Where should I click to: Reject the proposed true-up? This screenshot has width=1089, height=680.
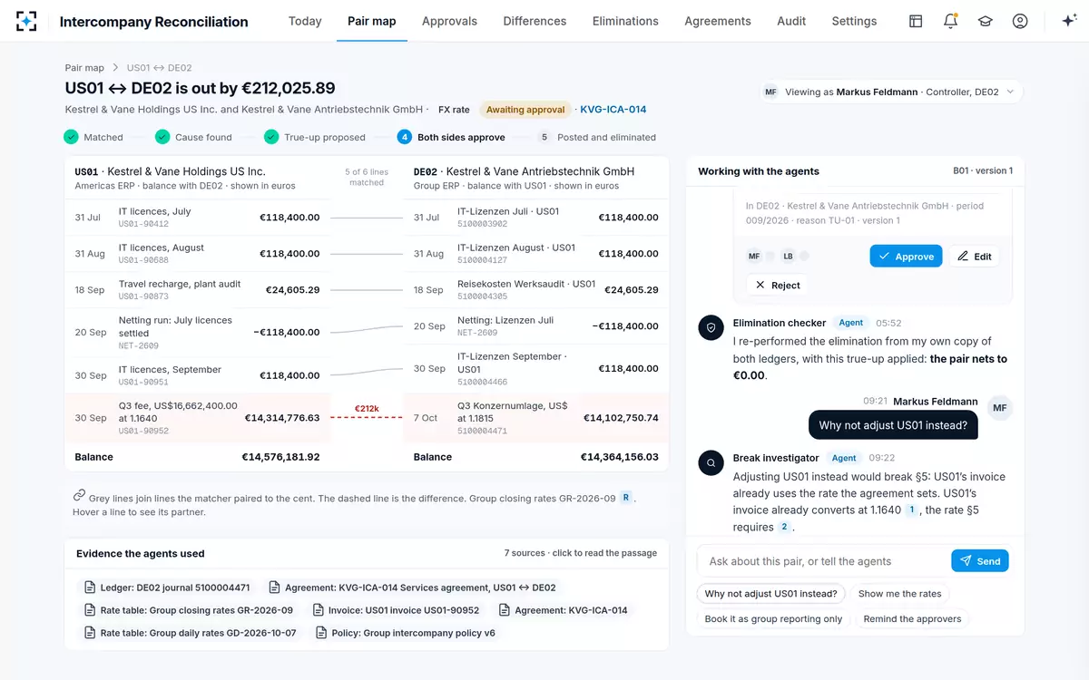point(777,285)
